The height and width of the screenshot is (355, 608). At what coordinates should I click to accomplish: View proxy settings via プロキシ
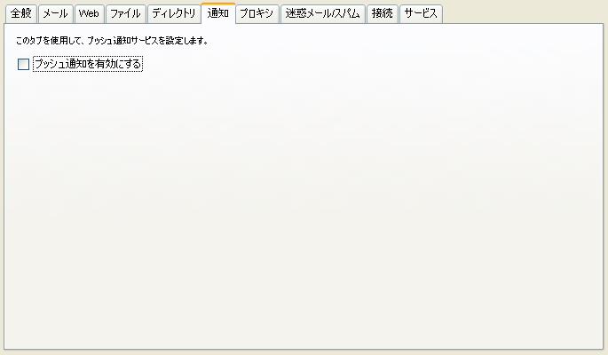257,14
